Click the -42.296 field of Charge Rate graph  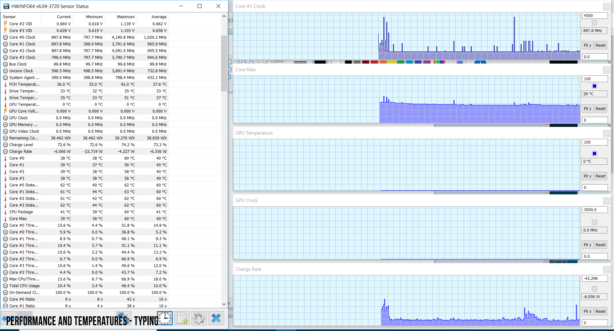594,279
